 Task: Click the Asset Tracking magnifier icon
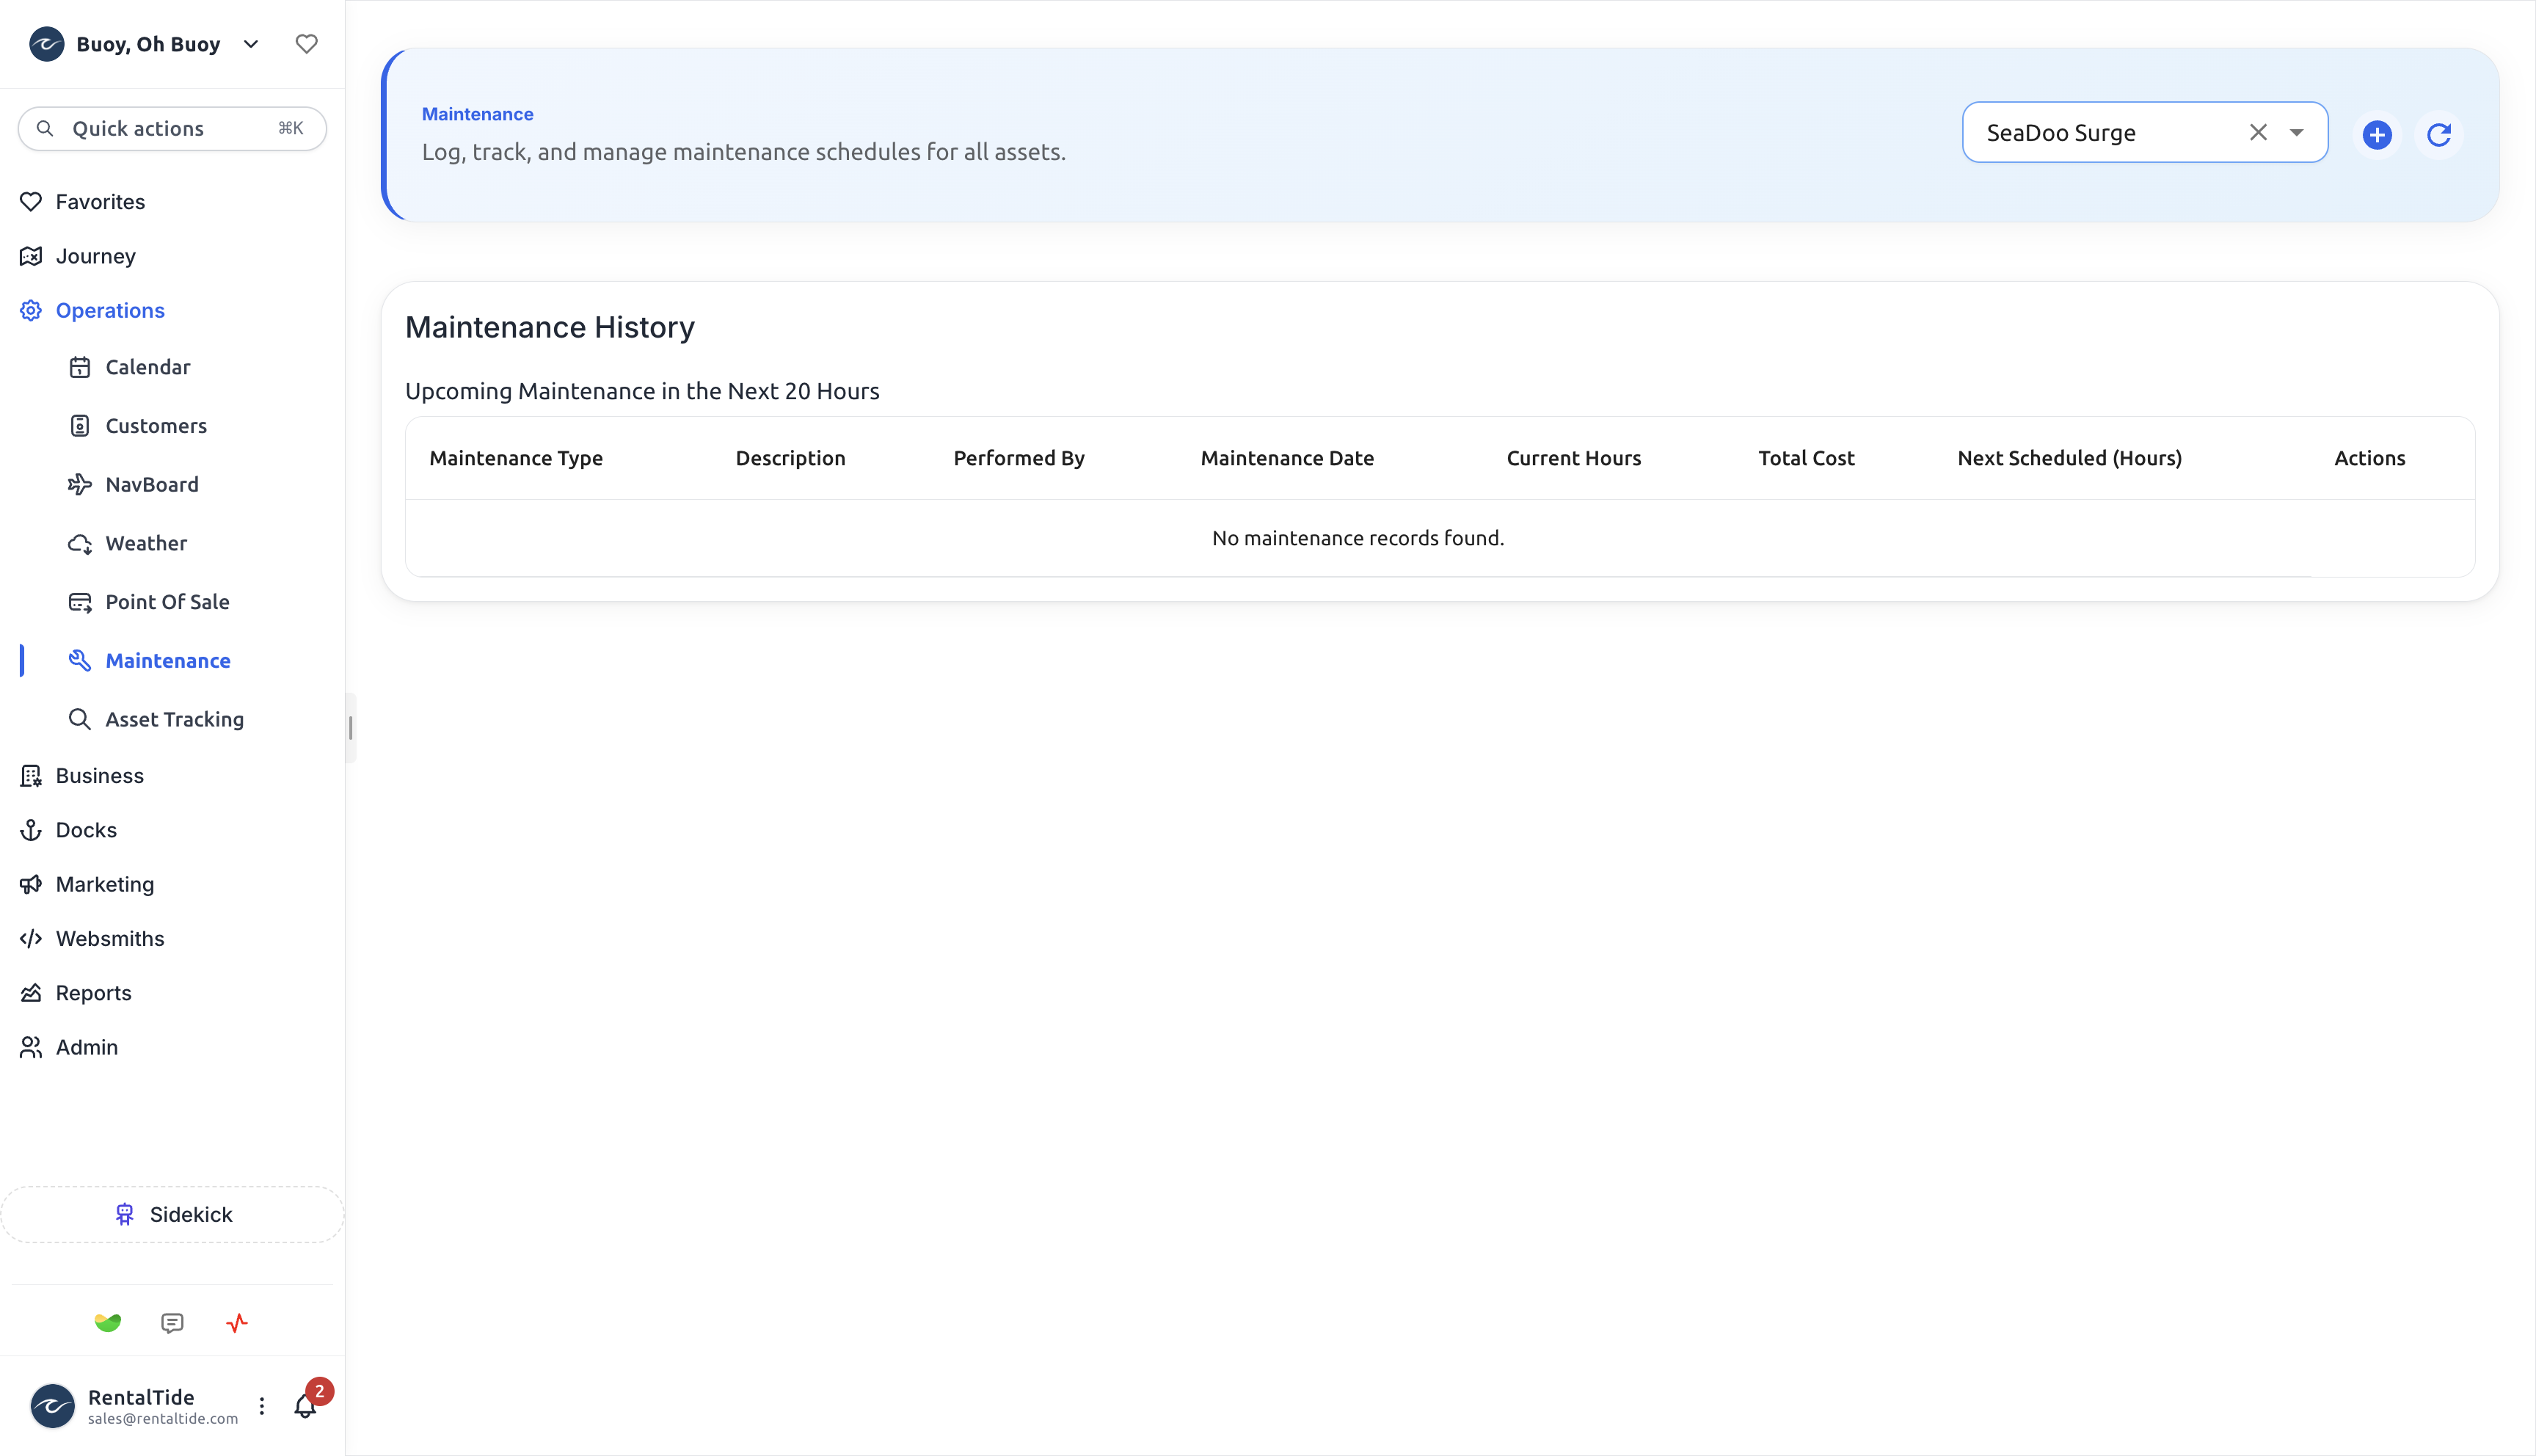[80, 720]
